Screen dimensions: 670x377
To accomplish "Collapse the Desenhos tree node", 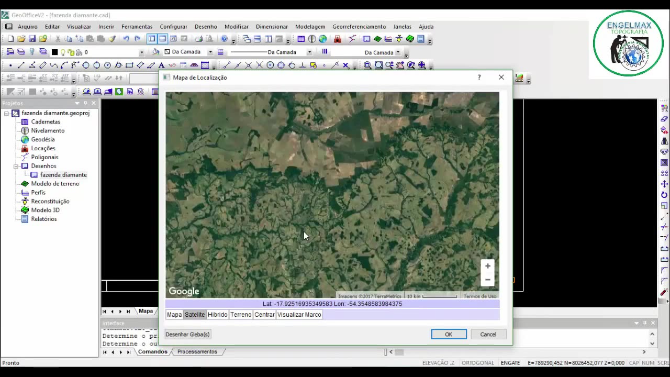I will pyautogui.click(x=16, y=166).
